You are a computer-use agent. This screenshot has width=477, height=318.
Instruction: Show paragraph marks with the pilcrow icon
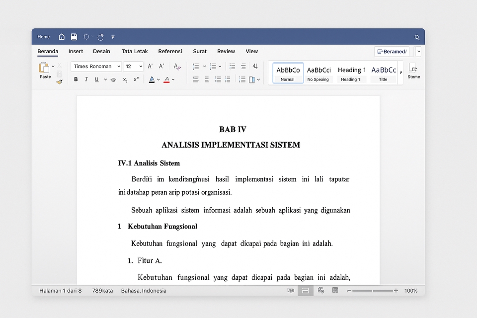click(255, 66)
